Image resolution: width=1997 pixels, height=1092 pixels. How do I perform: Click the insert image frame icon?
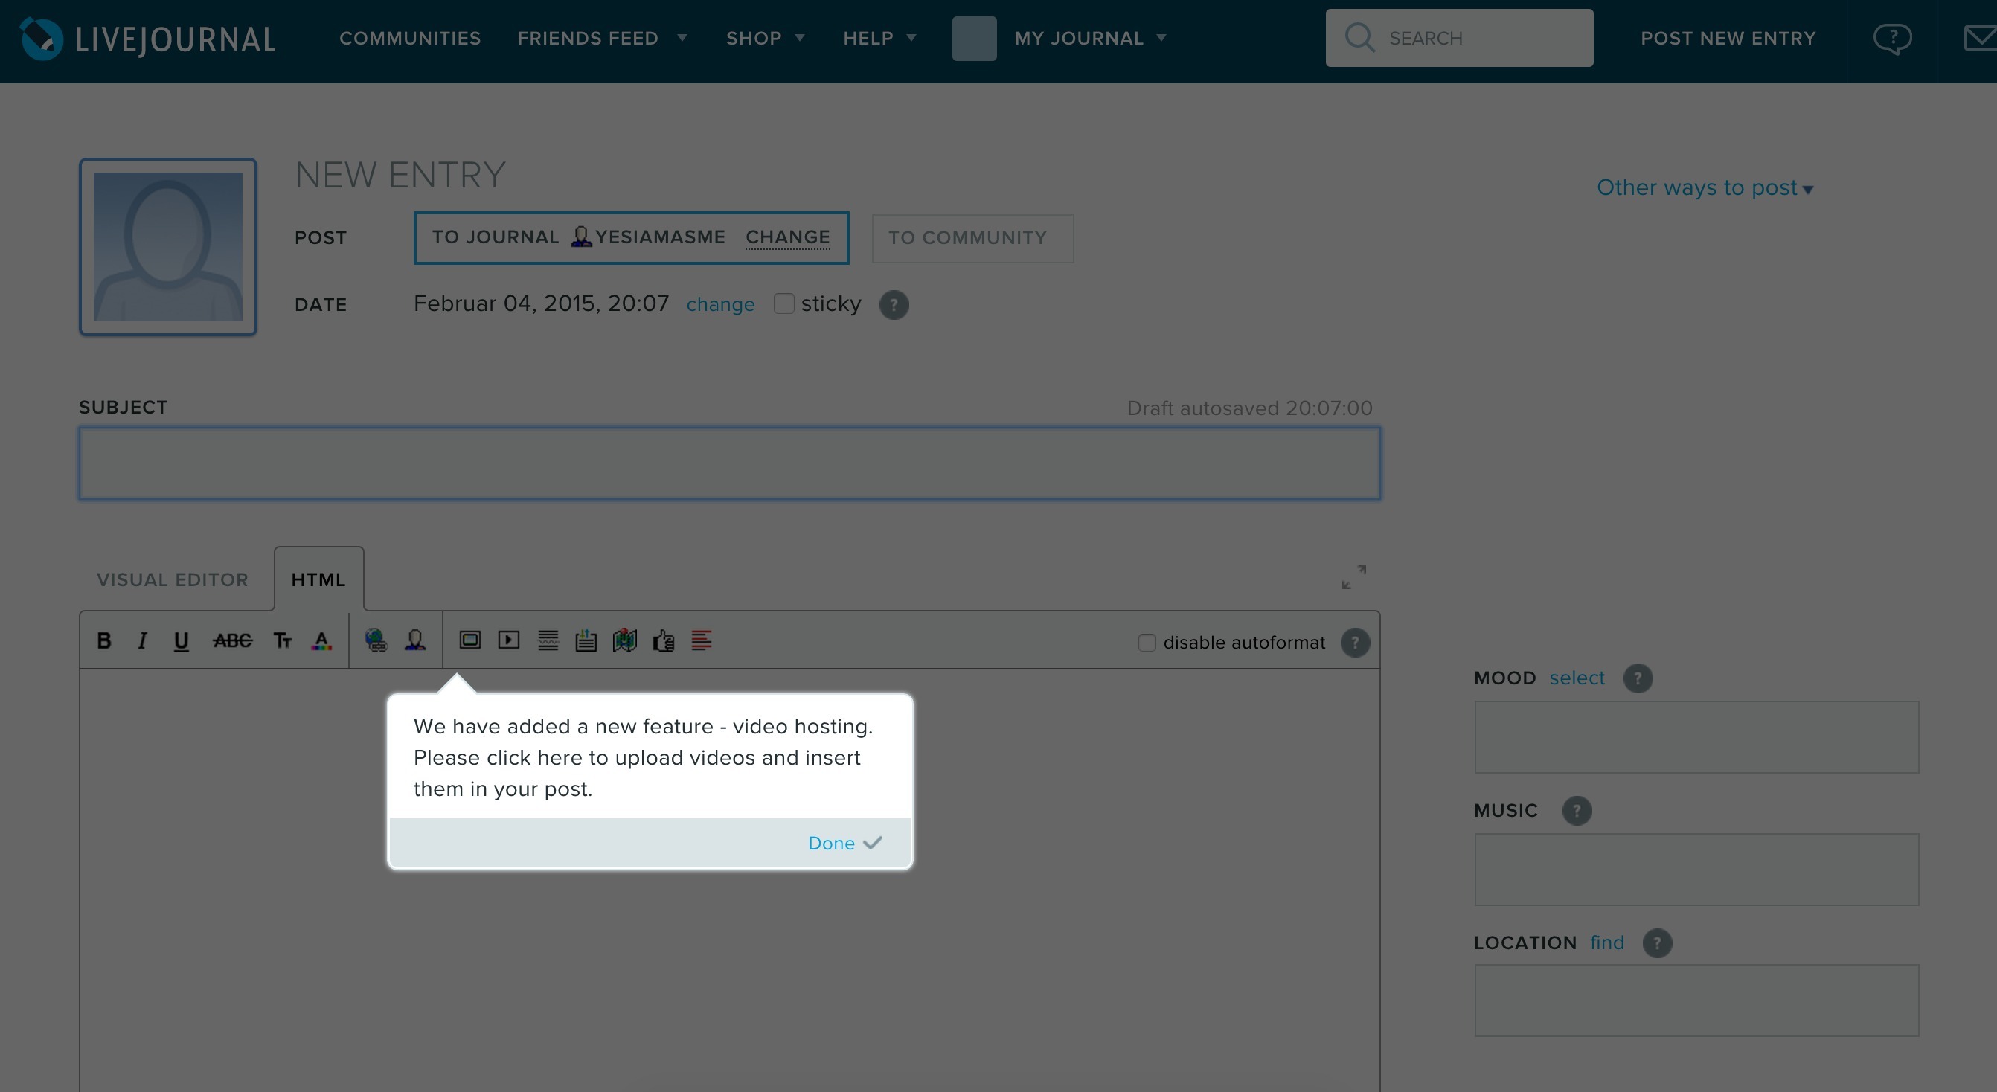(469, 640)
